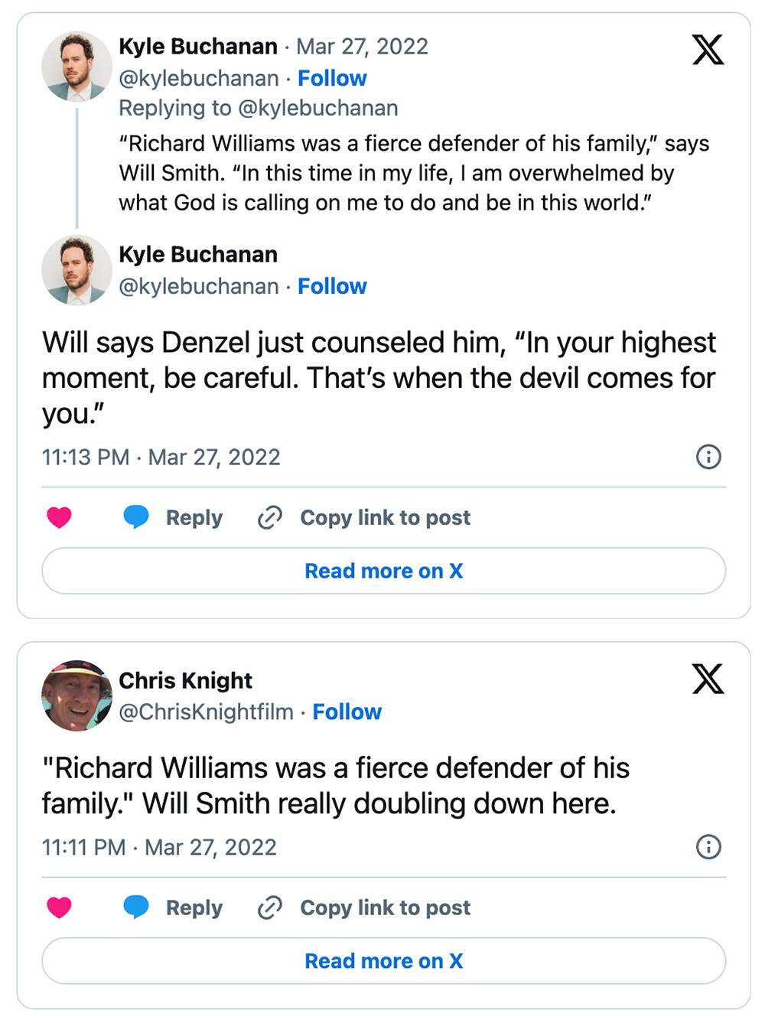Follow Kyle Buchanan from the replied-to tweet
765x1023 pixels.
(x=332, y=78)
